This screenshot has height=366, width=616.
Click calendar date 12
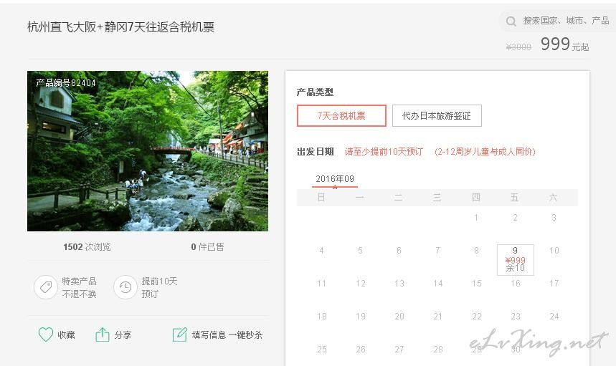tap(360, 283)
